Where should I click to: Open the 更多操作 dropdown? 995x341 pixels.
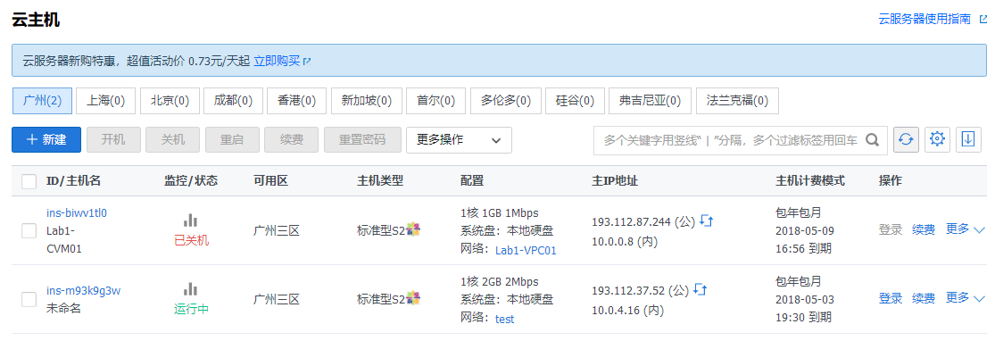[x=459, y=139]
